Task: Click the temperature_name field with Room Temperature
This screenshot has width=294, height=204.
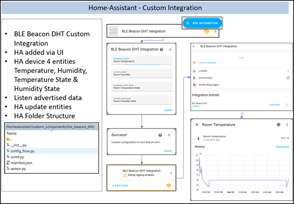Action: point(142,60)
